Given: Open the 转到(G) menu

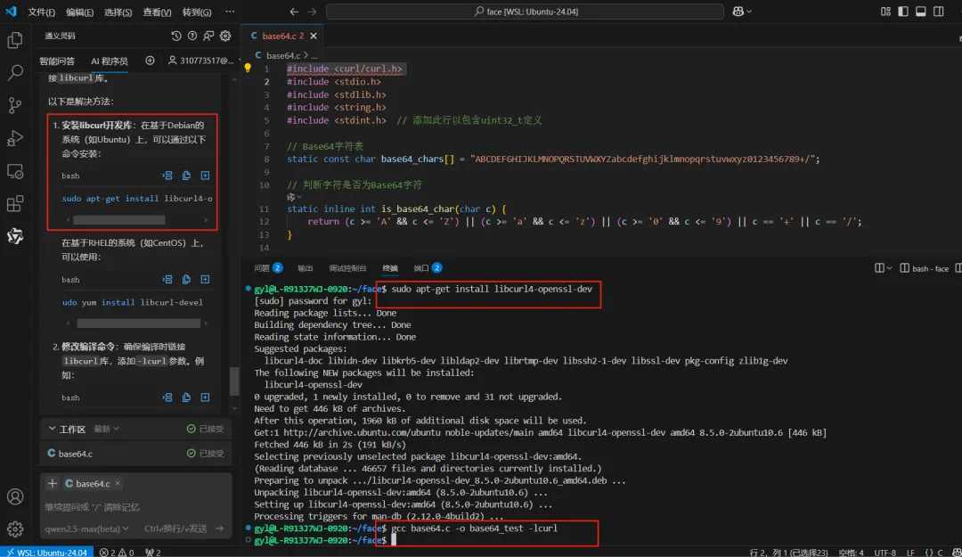Looking at the screenshot, I should 196,12.
